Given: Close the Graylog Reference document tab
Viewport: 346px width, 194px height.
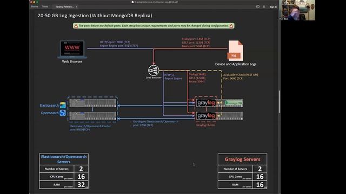Looking at the screenshot, I should (76, 7).
